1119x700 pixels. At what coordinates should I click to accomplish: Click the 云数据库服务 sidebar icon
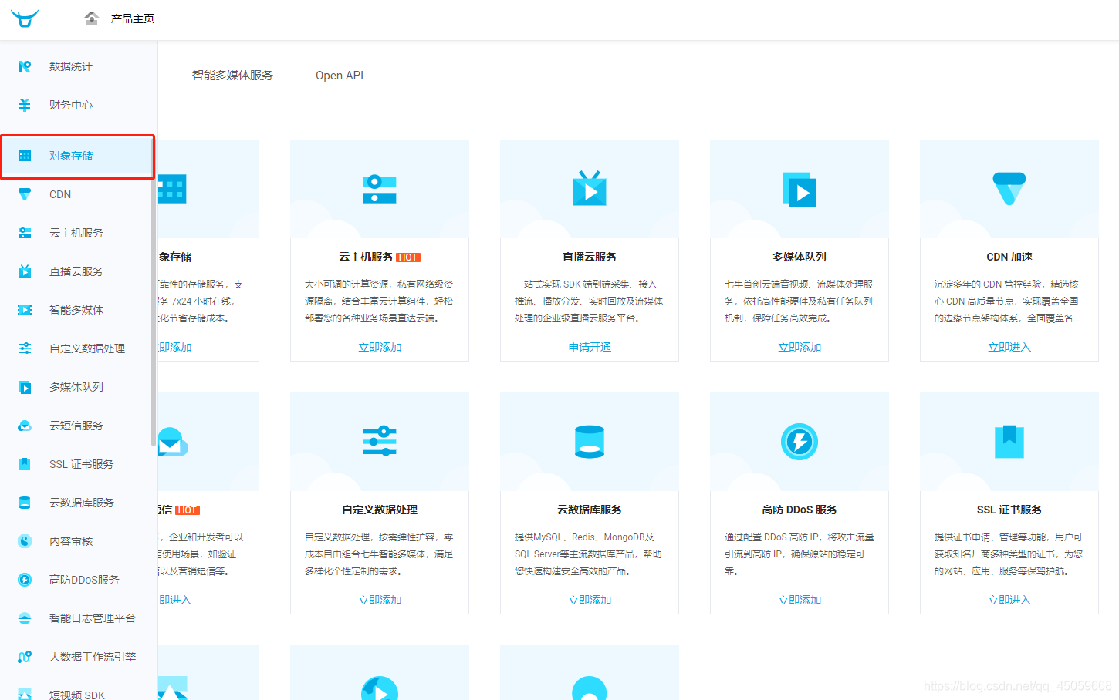pyautogui.click(x=25, y=503)
